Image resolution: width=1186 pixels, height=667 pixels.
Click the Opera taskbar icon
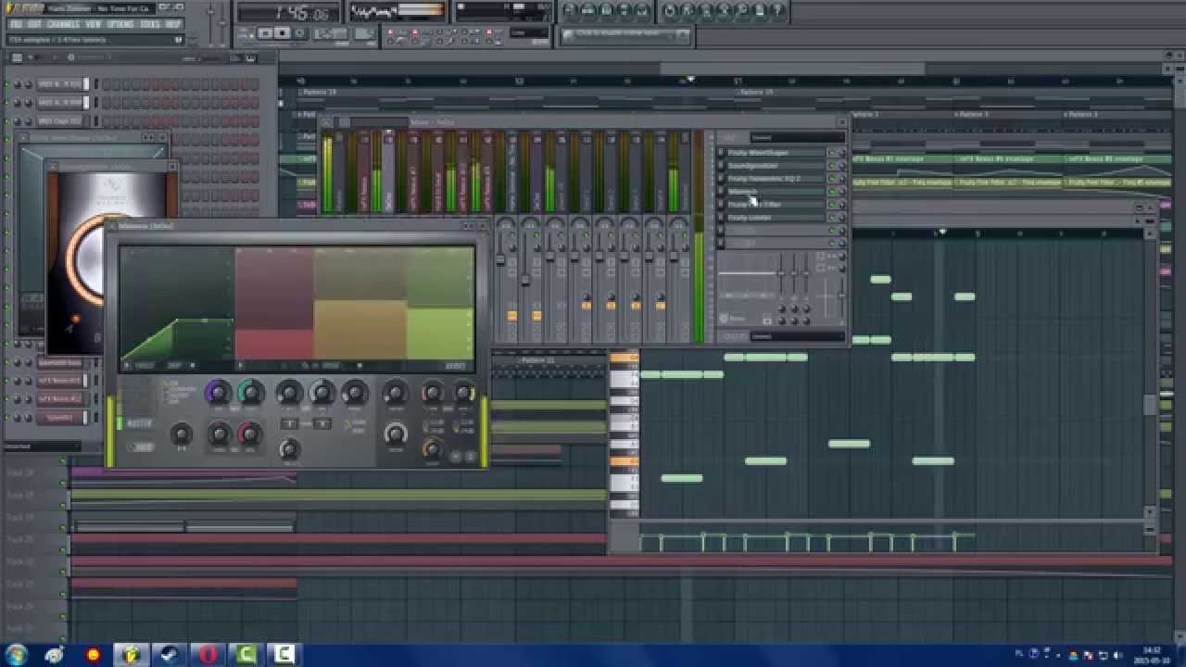(x=208, y=655)
